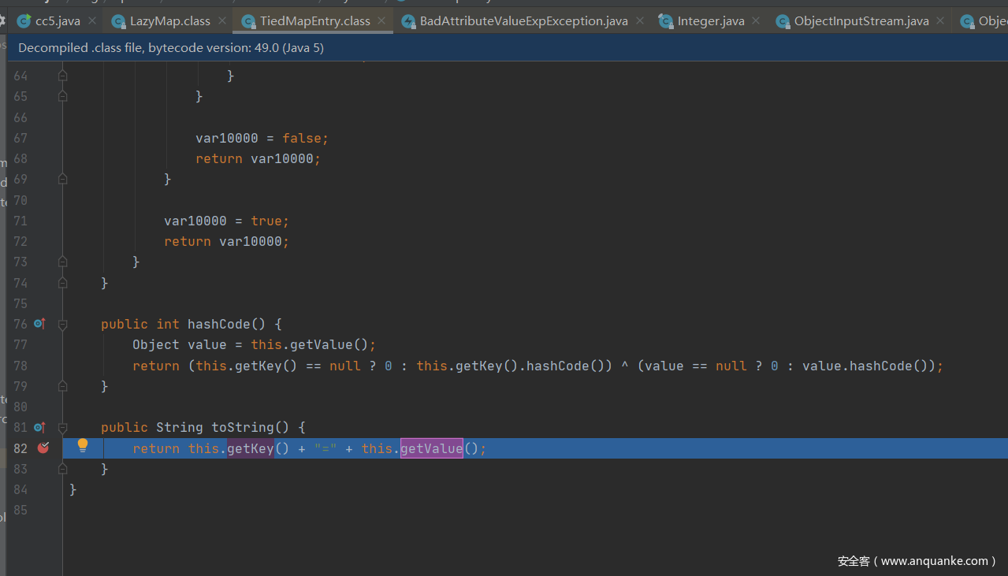Click the getKey call on line 82
1008x576 pixels.
(250, 448)
